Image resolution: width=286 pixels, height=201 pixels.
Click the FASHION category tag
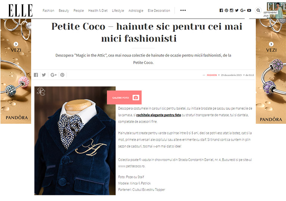click(212, 75)
